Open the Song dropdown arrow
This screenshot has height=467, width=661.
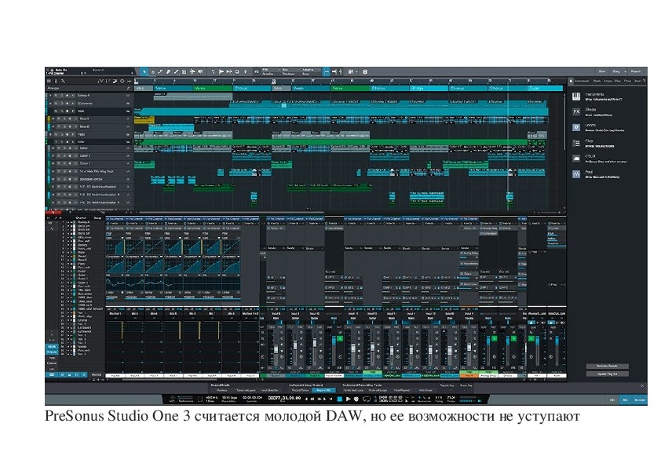[625, 71]
